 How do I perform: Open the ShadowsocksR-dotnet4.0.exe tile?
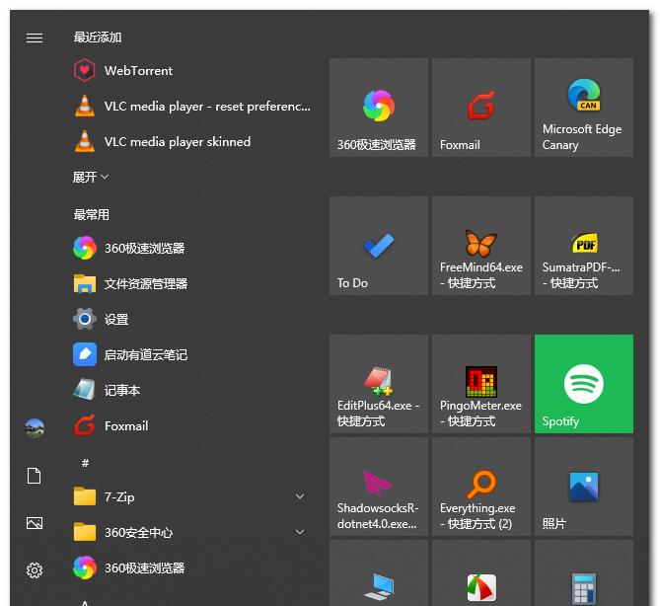tap(379, 487)
